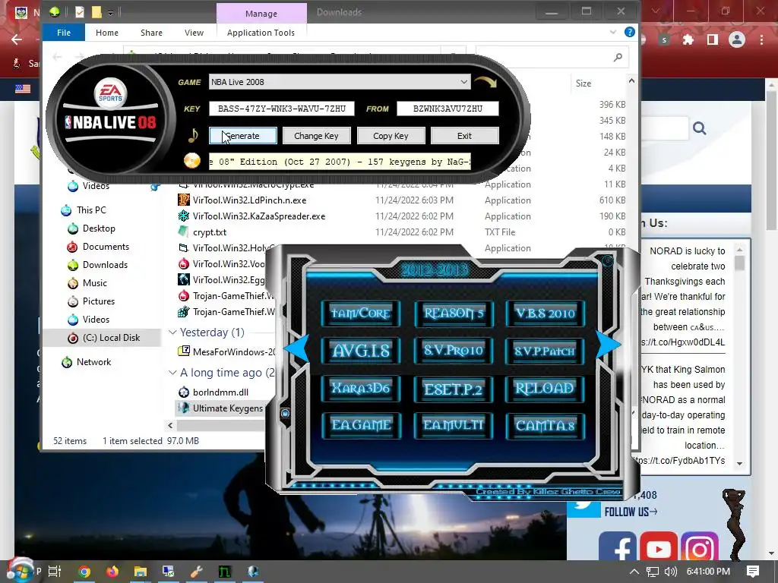
Task: Click the ESET.P.2 button
Action: [x=454, y=388]
